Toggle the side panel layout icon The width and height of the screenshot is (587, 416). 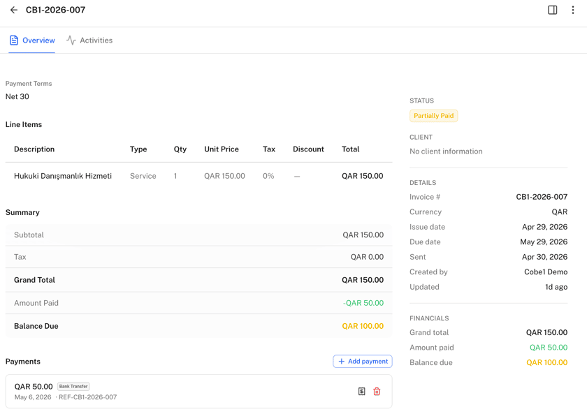[x=552, y=10]
